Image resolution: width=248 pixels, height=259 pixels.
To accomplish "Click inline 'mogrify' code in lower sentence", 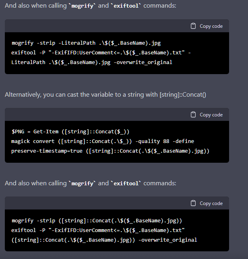I will (x=82, y=183).
